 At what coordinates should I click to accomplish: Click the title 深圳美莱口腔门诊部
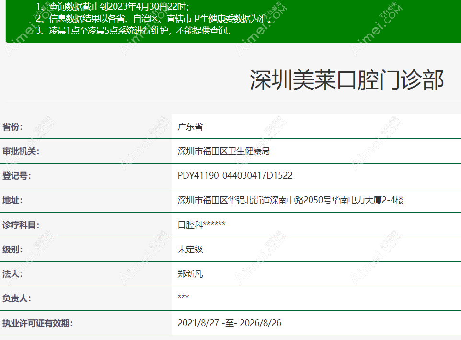pyautogui.click(x=346, y=80)
